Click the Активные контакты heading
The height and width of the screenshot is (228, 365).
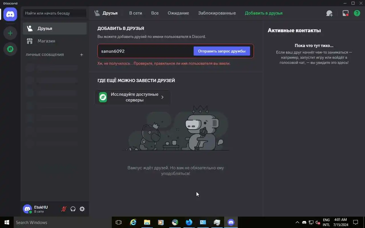coord(294,30)
